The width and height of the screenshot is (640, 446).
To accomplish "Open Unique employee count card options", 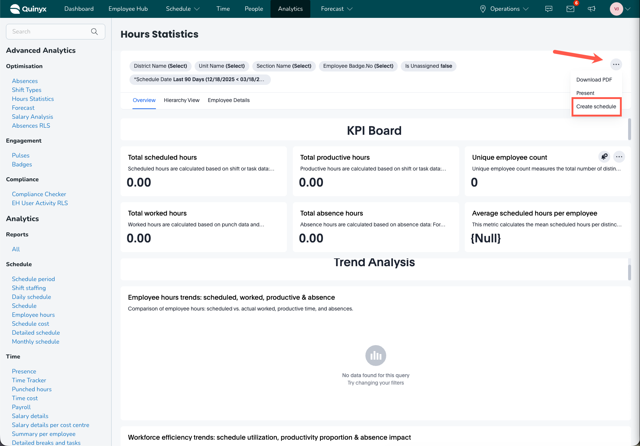I will coord(619,157).
